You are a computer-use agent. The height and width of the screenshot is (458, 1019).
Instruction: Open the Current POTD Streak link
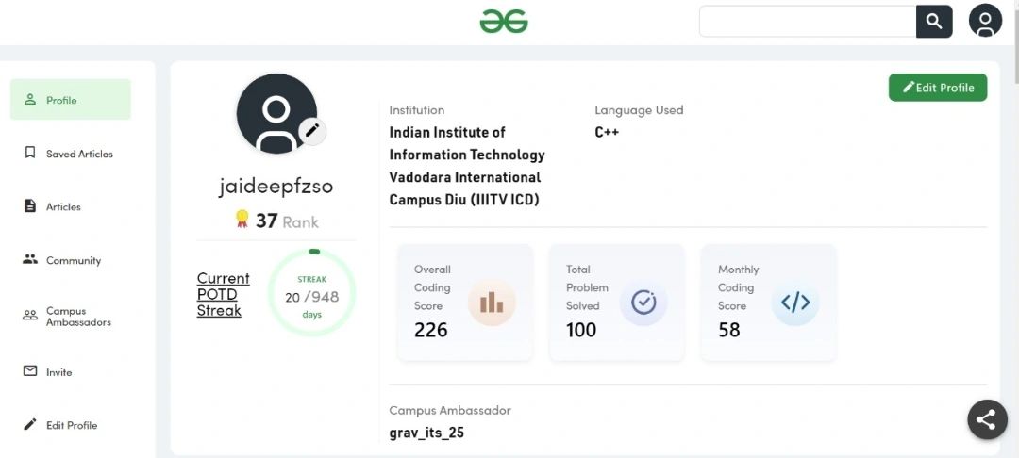point(223,295)
